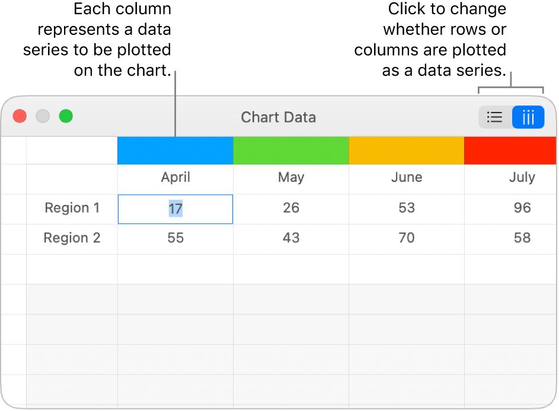559x411 pixels.
Task: Select the Region 1 row label
Action: [72, 208]
